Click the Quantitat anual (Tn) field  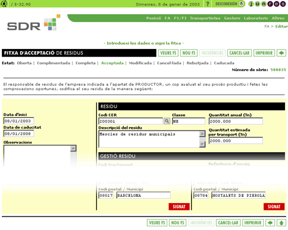pos(236,121)
